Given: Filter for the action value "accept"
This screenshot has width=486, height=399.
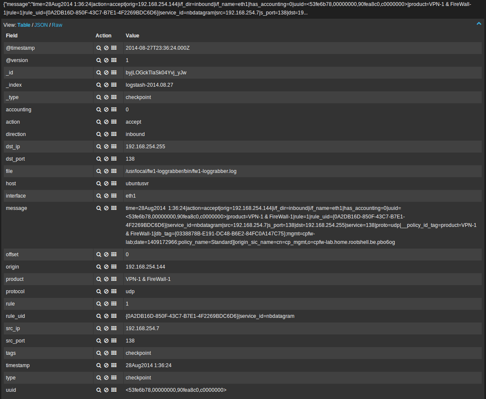Looking at the screenshot, I should [x=99, y=122].
